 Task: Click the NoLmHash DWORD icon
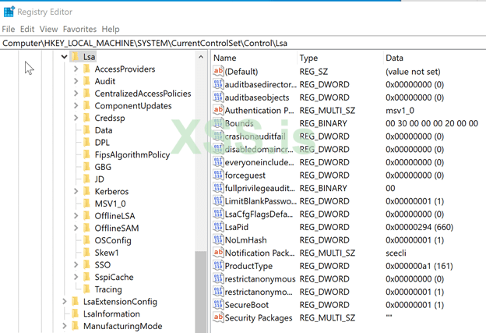(218, 239)
